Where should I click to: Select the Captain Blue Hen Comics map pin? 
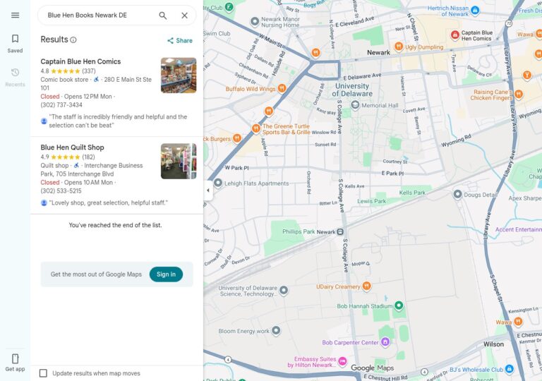click(x=455, y=35)
